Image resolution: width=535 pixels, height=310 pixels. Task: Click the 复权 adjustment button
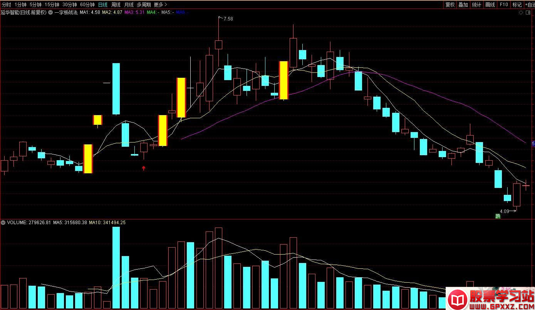pyautogui.click(x=450, y=5)
